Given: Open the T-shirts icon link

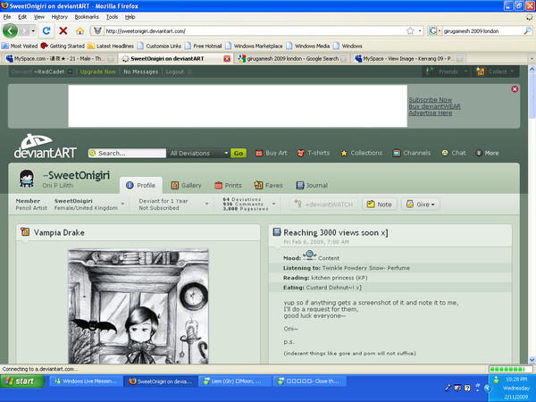Looking at the screenshot, I should 301,153.
